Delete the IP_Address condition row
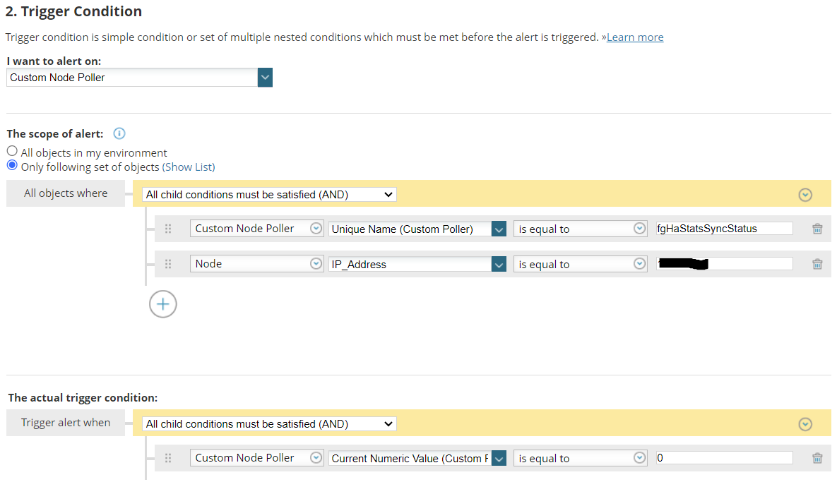The height and width of the screenshot is (482, 837). coord(817,264)
